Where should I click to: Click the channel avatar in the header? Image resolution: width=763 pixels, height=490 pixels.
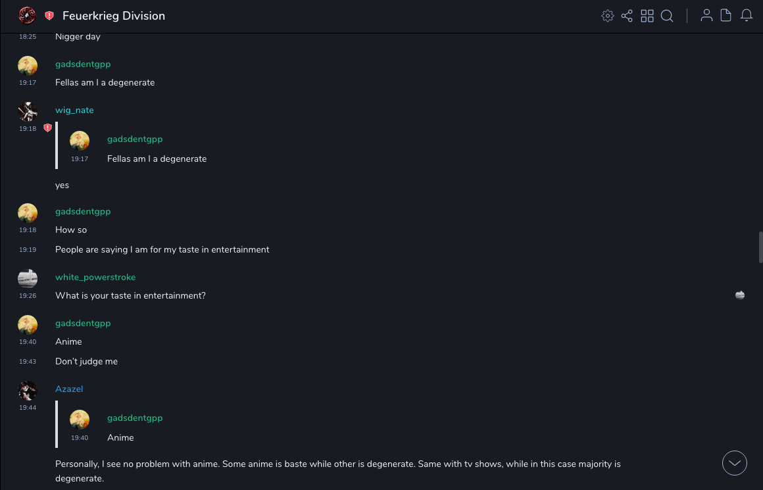pyautogui.click(x=27, y=16)
